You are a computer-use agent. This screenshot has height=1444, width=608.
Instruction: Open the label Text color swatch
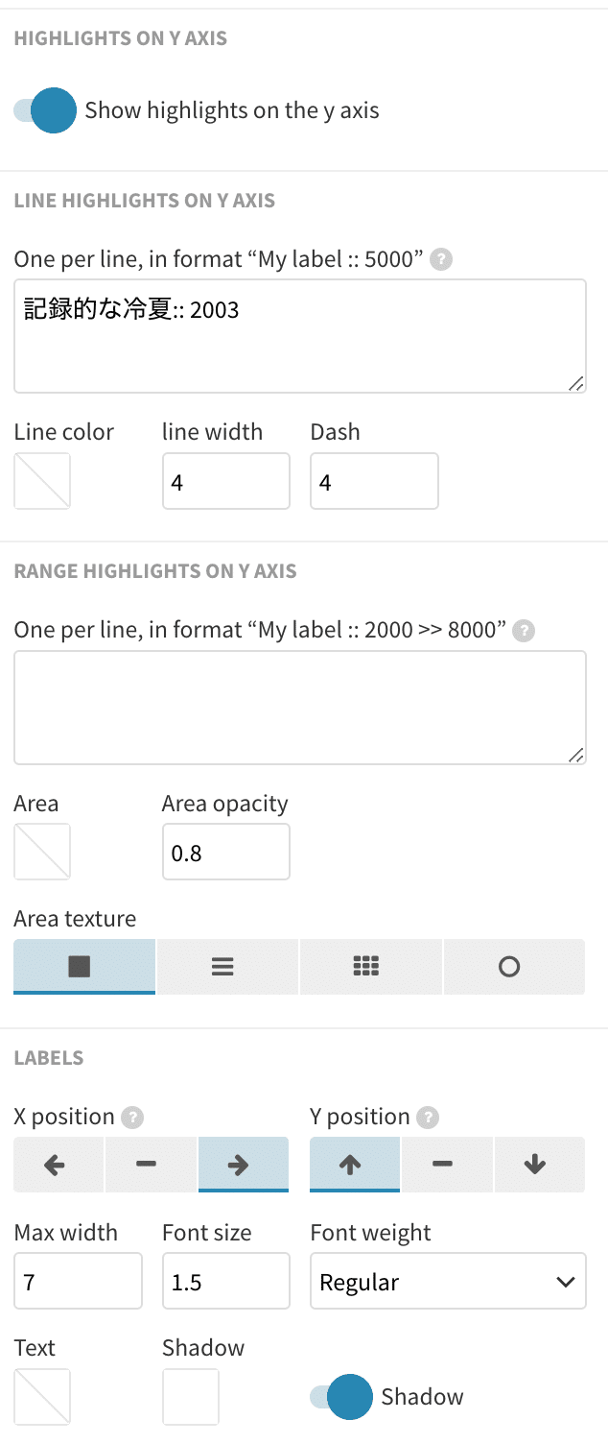pyautogui.click(x=42, y=1397)
